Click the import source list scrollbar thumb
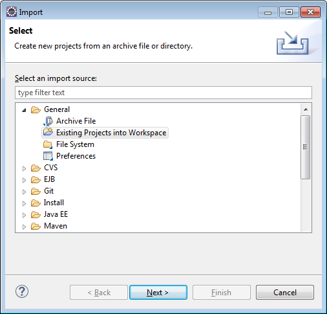The image size is (327, 314). click(305, 147)
